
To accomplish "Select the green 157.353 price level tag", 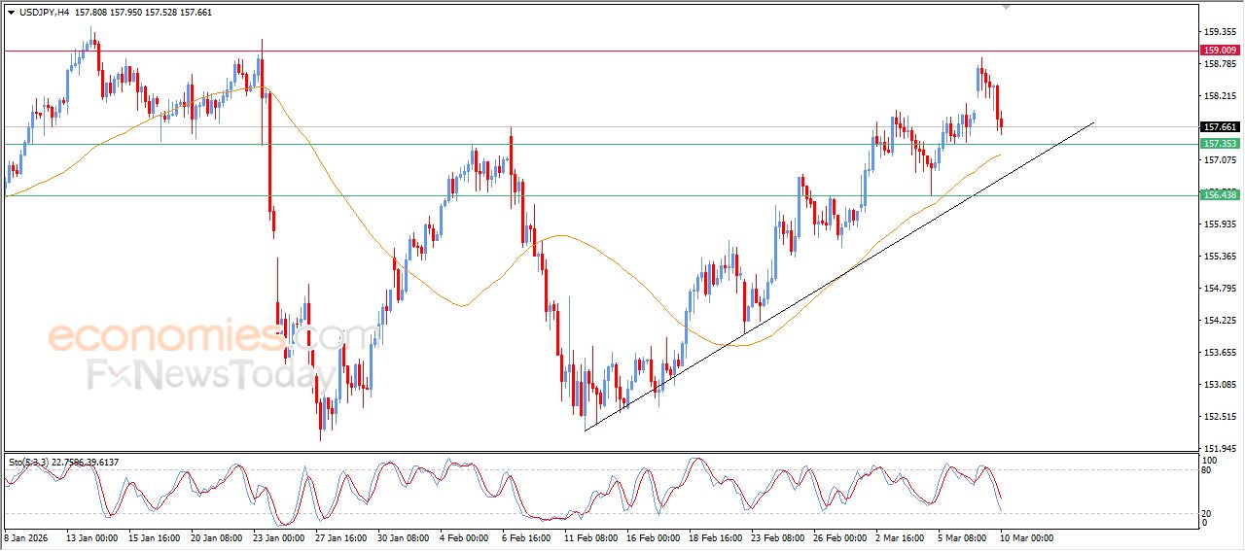I will [x=1220, y=144].
